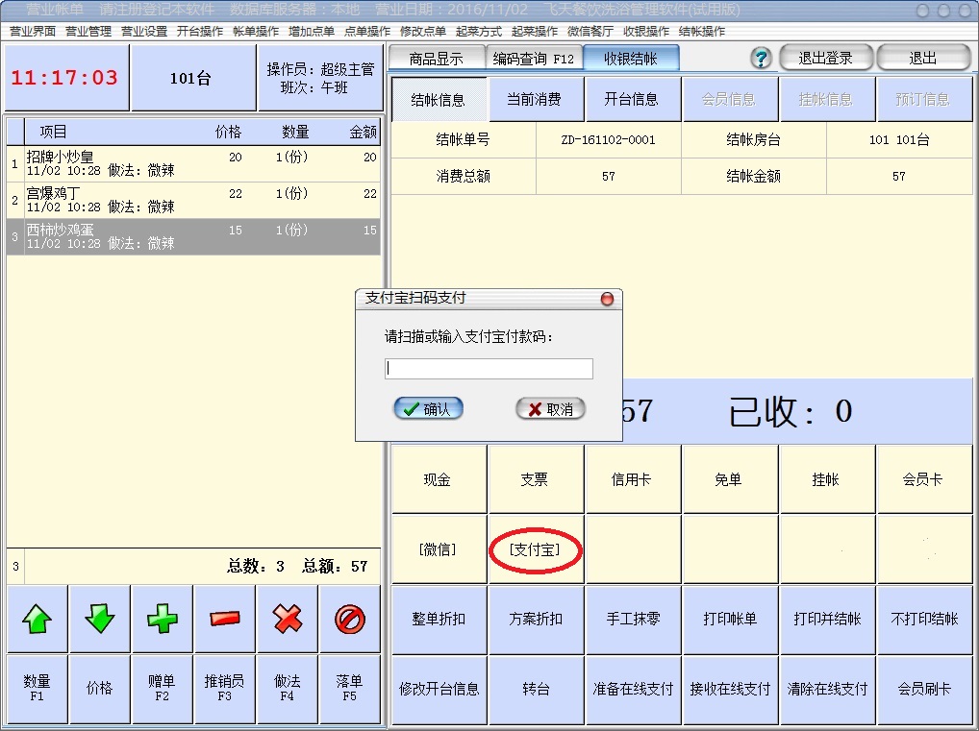Select the 宫爆鸡丁 order row
The width and height of the screenshot is (979, 731).
pyautogui.click(x=192, y=200)
